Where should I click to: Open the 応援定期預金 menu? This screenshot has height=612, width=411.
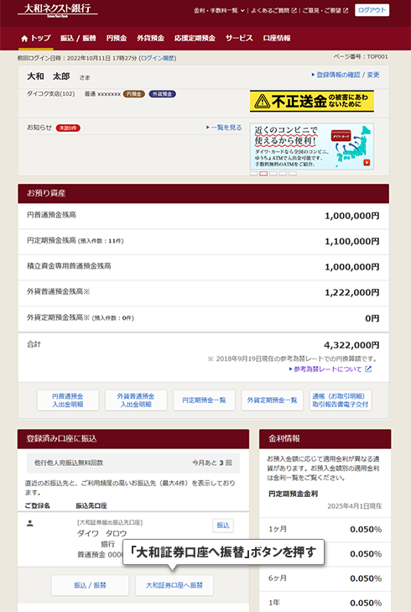click(195, 39)
